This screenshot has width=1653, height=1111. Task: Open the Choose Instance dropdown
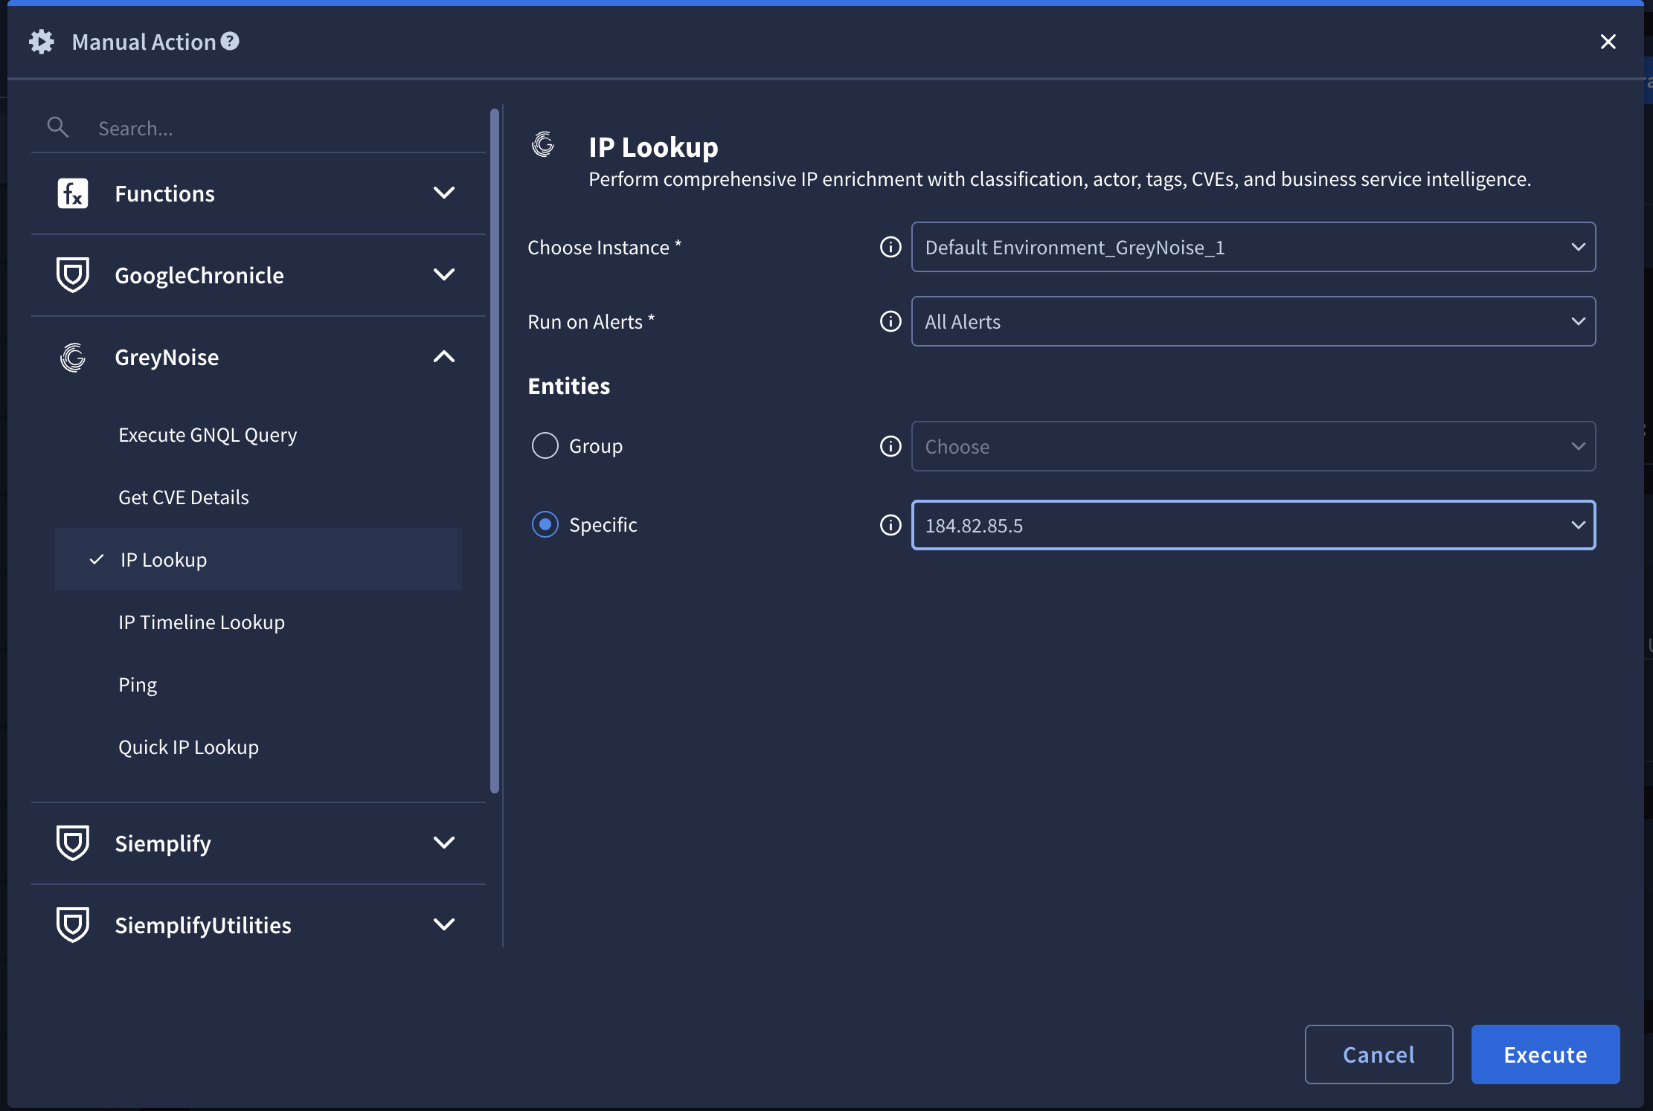[1253, 247]
